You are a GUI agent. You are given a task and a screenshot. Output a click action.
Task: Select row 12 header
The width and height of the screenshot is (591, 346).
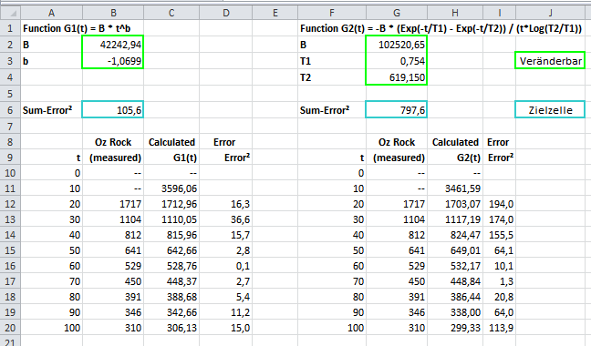coord(10,204)
